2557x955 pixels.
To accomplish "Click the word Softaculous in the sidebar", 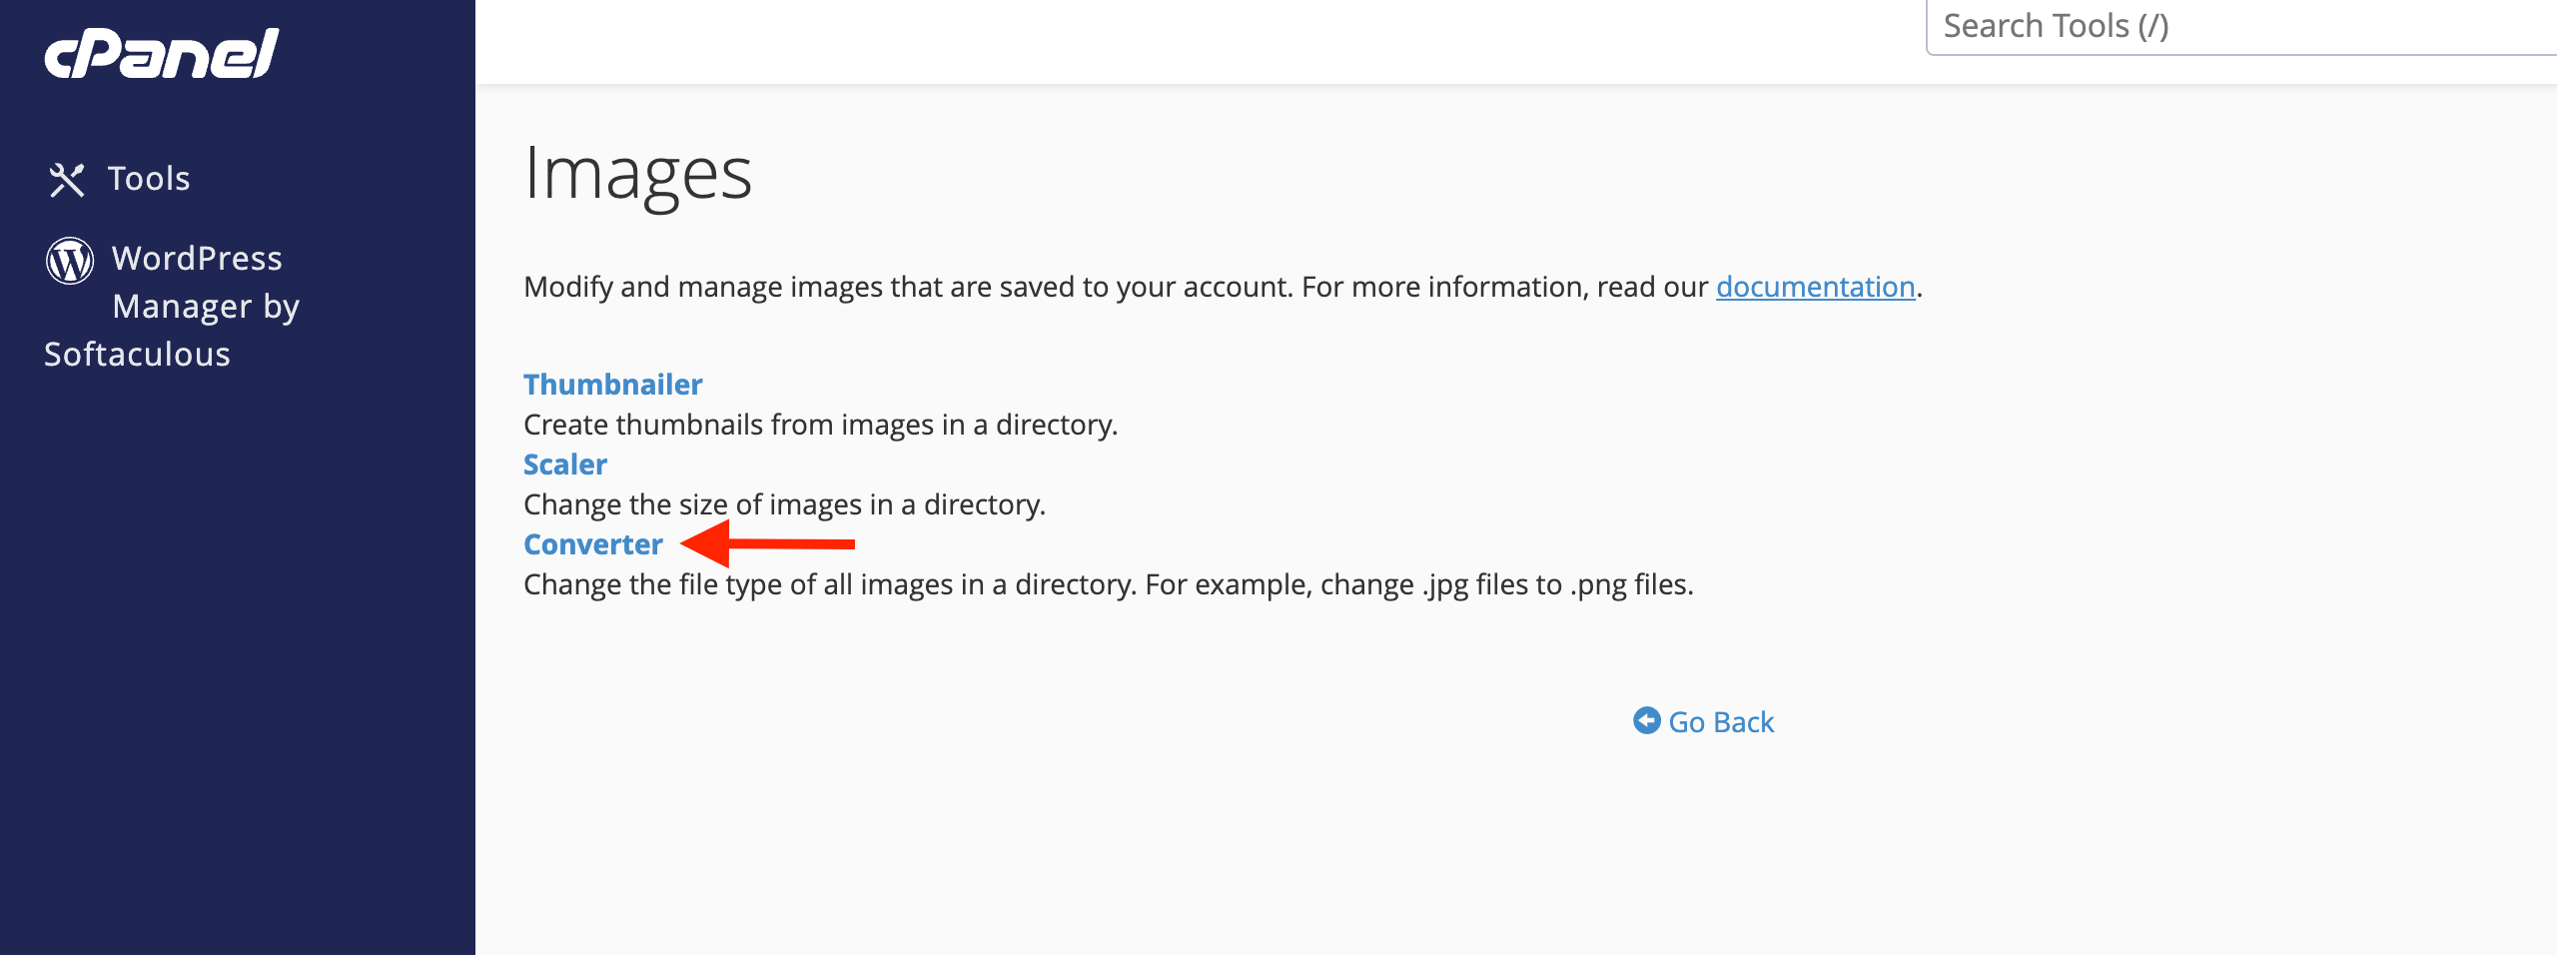I will click(x=137, y=355).
